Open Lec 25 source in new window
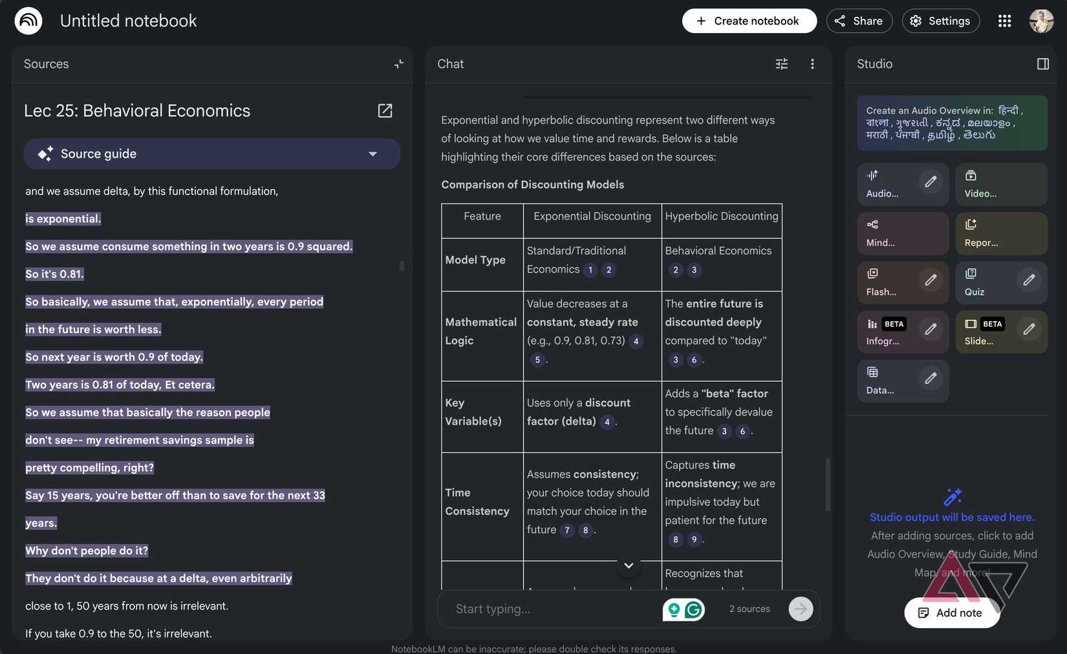Viewport: 1067px width, 654px height. (x=385, y=111)
